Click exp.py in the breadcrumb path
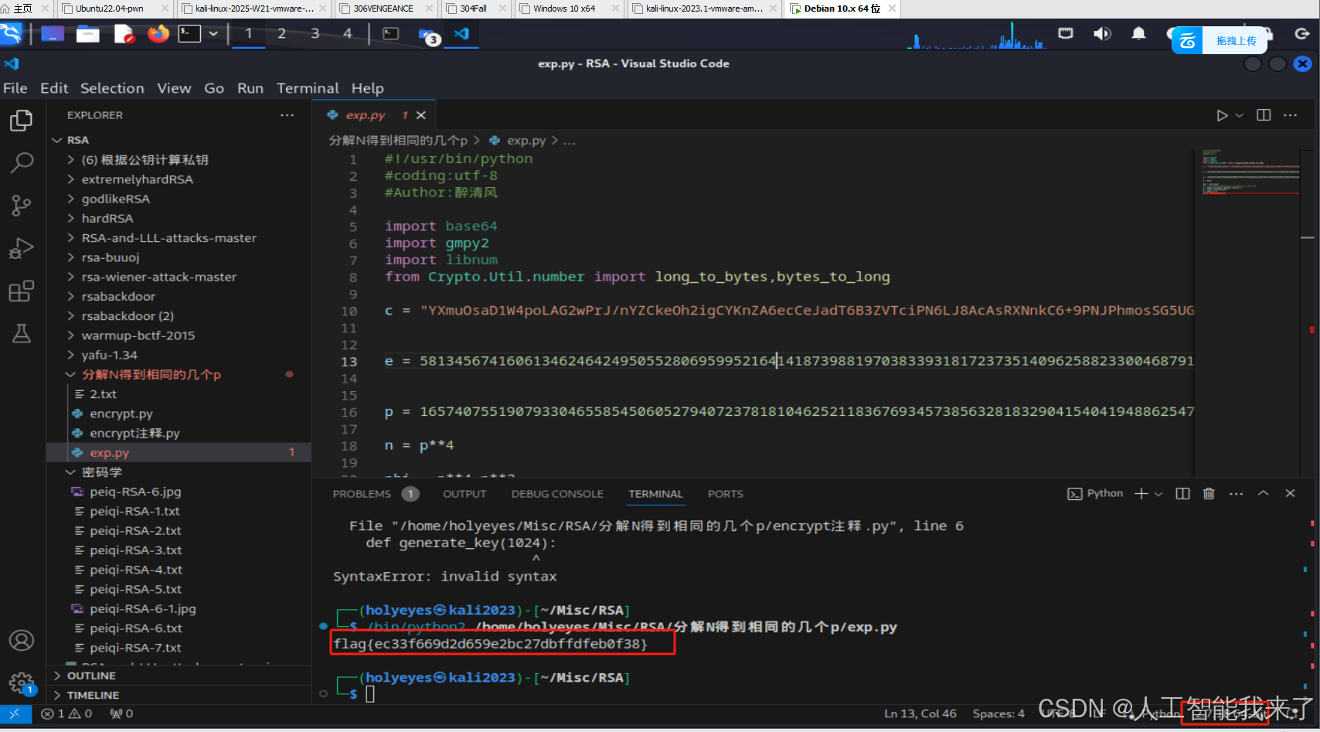The width and height of the screenshot is (1320, 732). 526,141
